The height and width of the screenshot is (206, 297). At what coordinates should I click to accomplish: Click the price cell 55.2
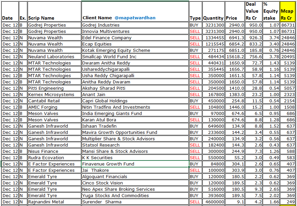235,157
